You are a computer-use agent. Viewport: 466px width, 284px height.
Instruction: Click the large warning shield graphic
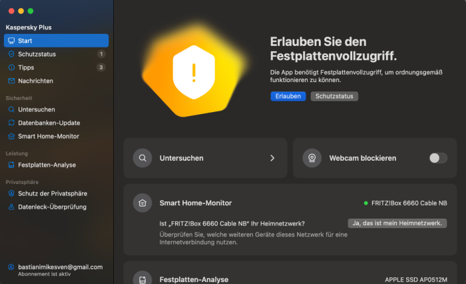(194, 73)
